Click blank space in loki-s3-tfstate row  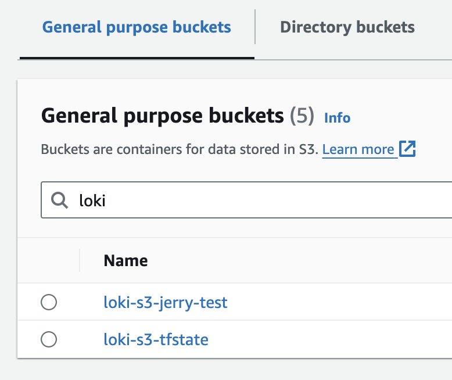point(337,339)
